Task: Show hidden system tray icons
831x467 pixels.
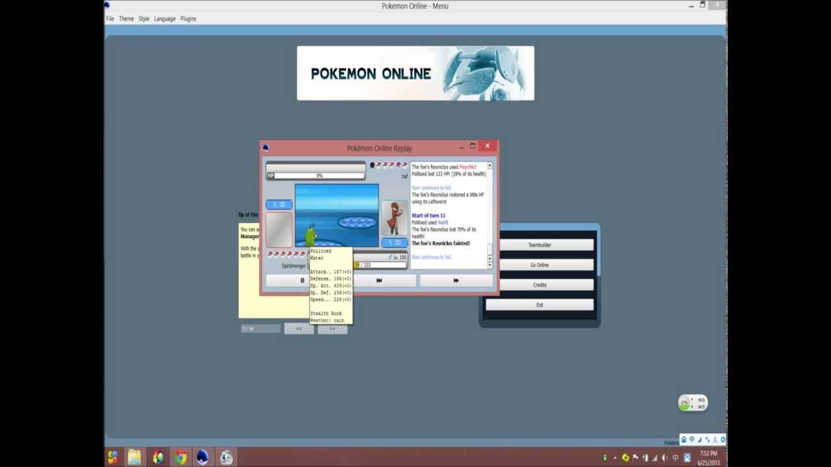Action: coord(615,458)
